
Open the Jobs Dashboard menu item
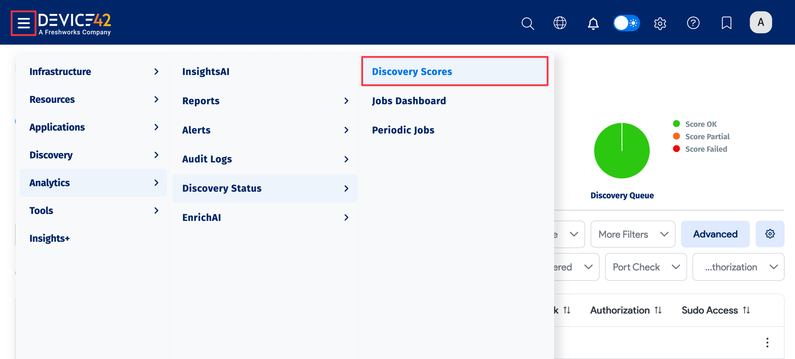pos(409,101)
